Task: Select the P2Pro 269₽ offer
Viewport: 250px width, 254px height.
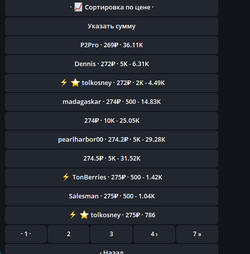Action: coord(112,45)
